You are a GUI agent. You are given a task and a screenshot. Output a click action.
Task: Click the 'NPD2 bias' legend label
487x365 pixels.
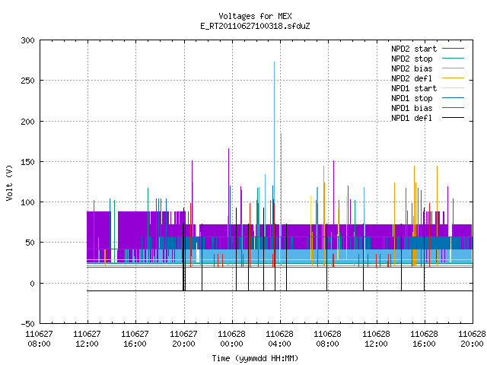pos(412,68)
